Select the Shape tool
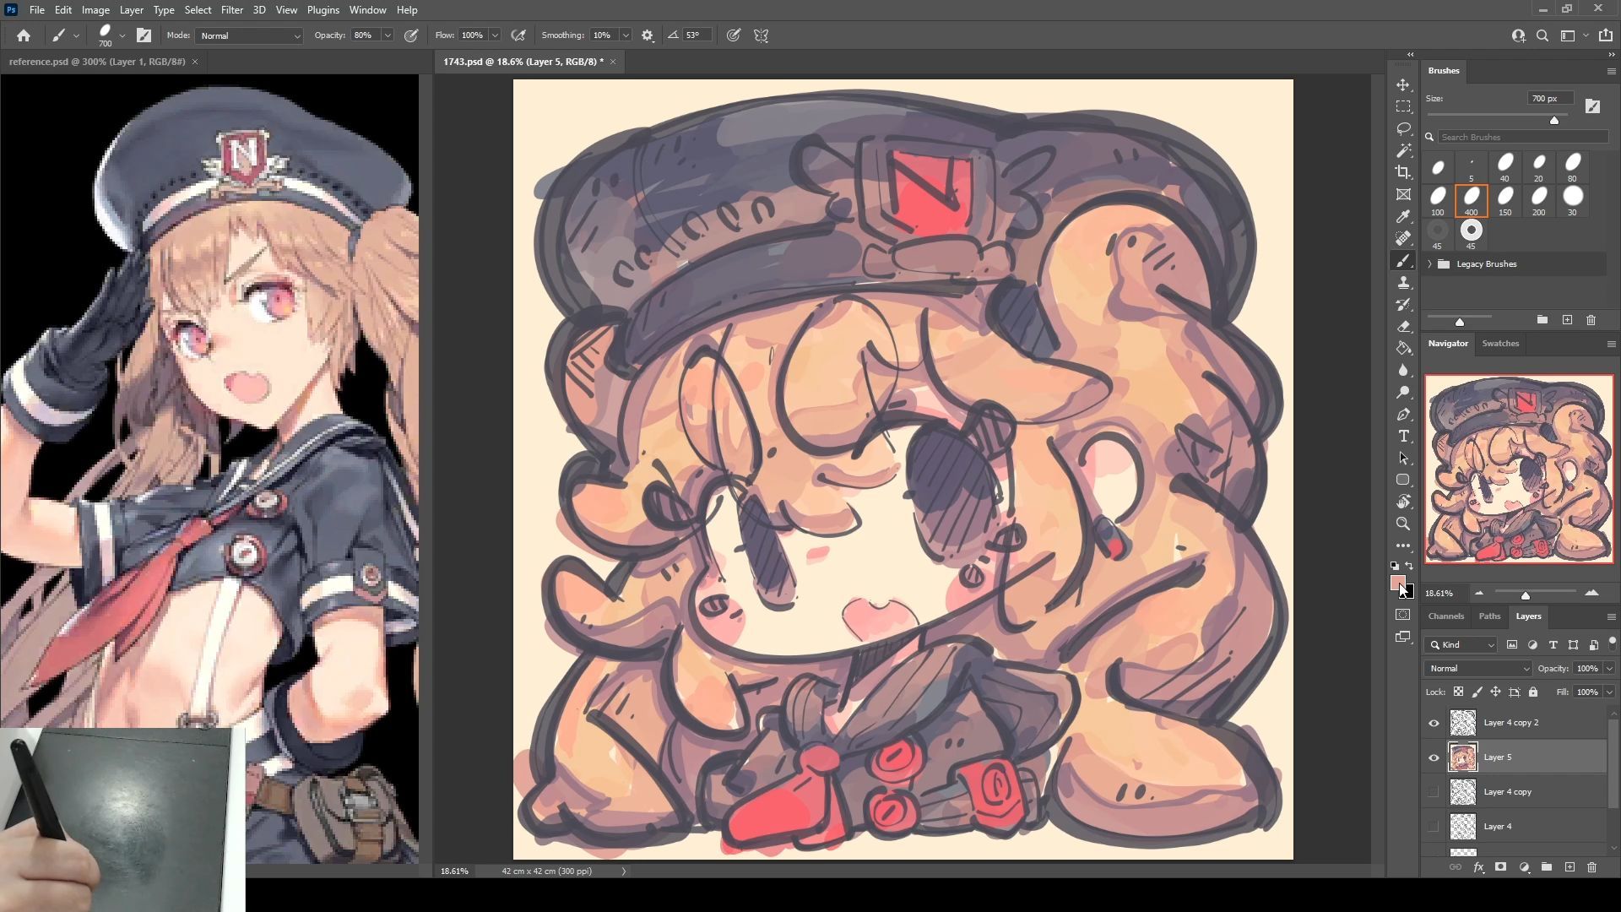 (1403, 480)
